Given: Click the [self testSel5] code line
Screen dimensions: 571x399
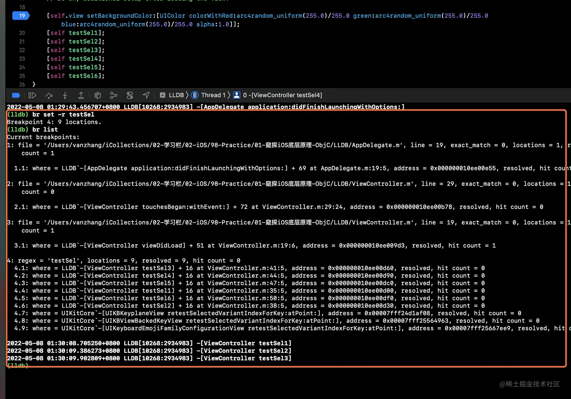Looking at the screenshot, I should (76, 67).
